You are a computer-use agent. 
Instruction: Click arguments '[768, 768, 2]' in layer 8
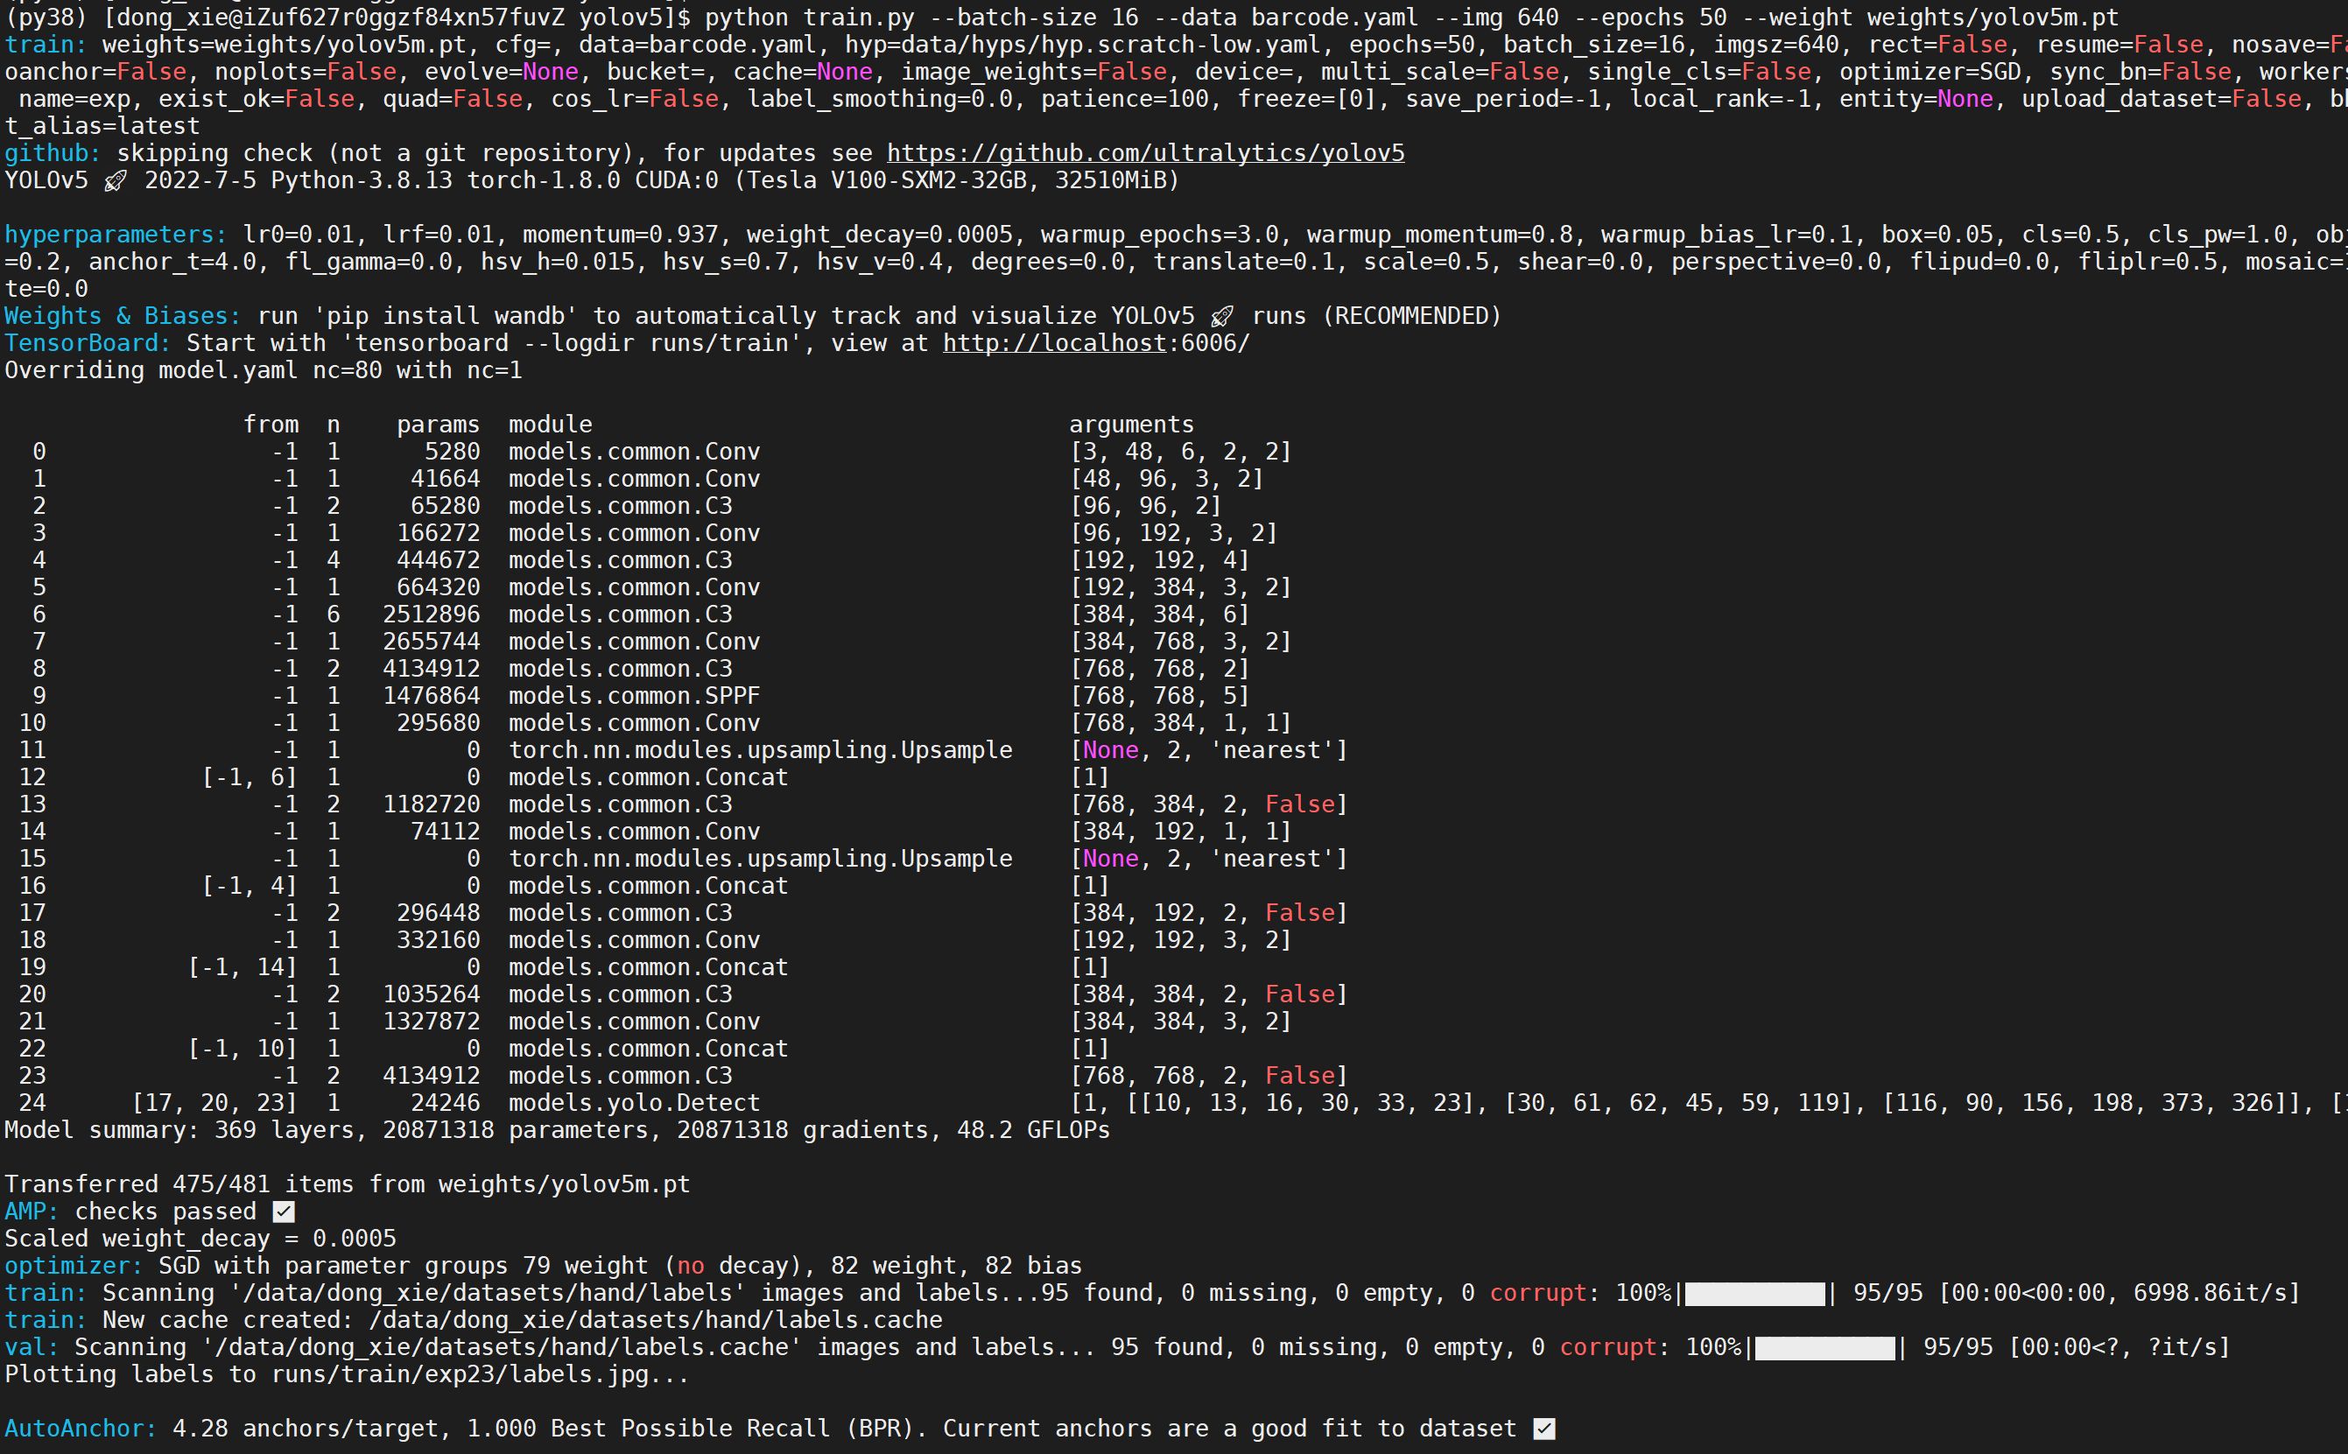pyautogui.click(x=1160, y=668)
